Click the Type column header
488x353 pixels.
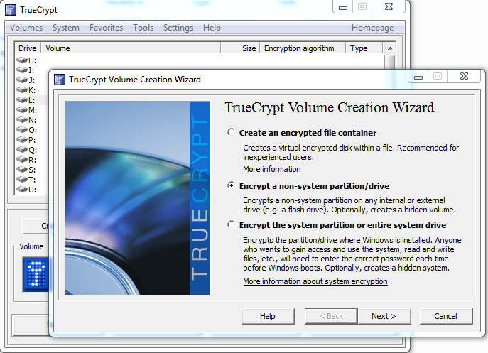364,48
